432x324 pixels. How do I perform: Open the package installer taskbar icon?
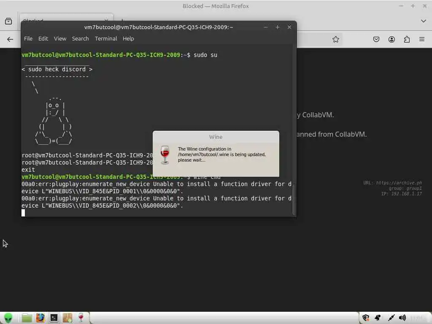pyautogui.click(x=67, y=318)
